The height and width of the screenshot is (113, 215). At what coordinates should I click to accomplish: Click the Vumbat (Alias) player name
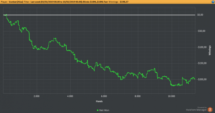click(16, 2)
